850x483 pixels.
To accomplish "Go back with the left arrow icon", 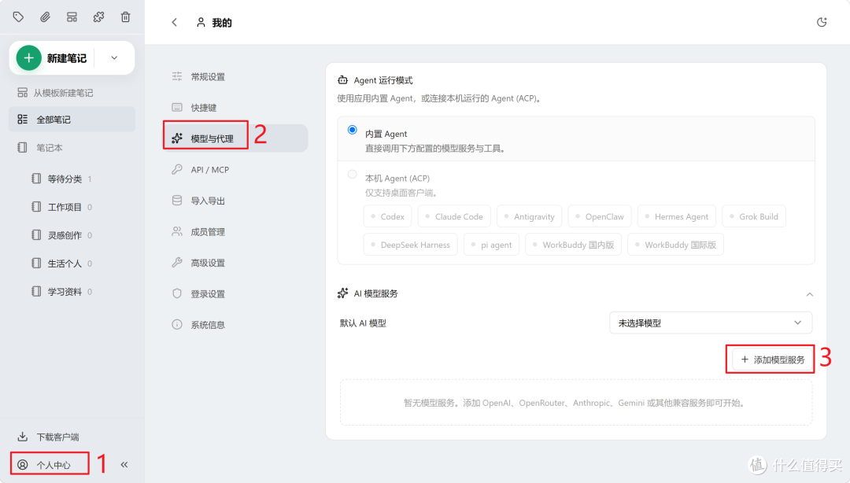I will [174, 22].
